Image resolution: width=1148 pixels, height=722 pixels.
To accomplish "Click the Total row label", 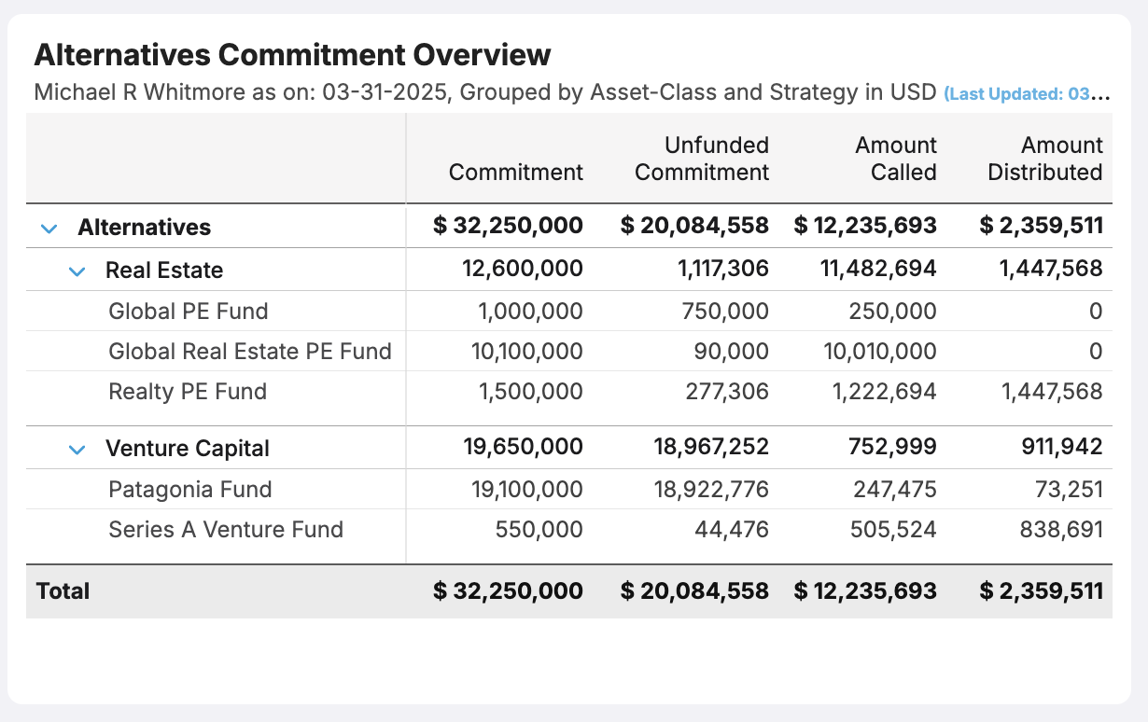I will click(63, 590).
